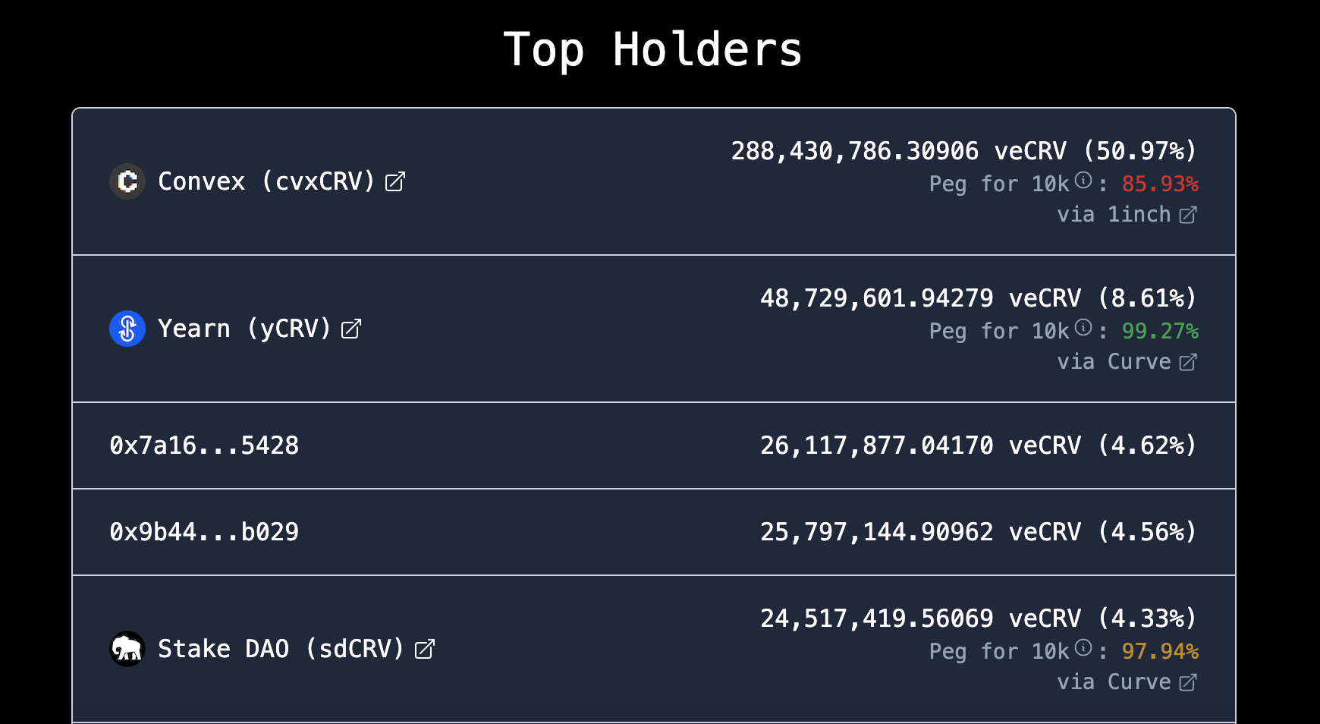1320x724 pixels.
Task: Open the Stake DAO (sdCRV) link
Action: pos(281,649)
